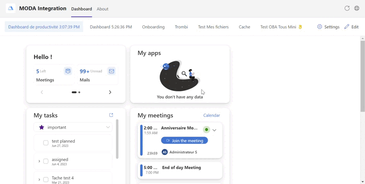Open 'Test Mes fichiers' dashboard tab
The height and width of the screenshot is (184, 365).
pyautogui.click(x=213, y=27)
